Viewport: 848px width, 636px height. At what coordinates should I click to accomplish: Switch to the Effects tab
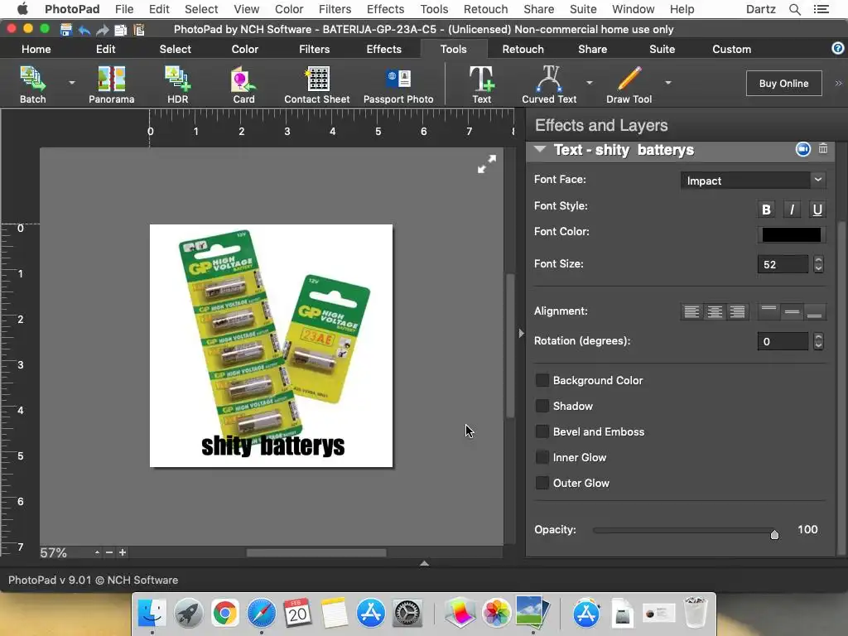click(x=384, y=49)
